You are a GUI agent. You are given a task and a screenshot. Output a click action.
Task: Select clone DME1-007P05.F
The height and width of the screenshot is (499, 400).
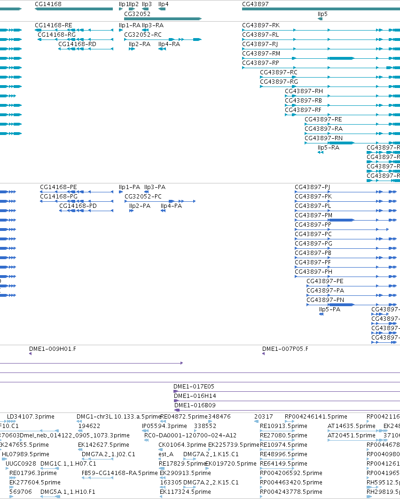pos(285,349)
